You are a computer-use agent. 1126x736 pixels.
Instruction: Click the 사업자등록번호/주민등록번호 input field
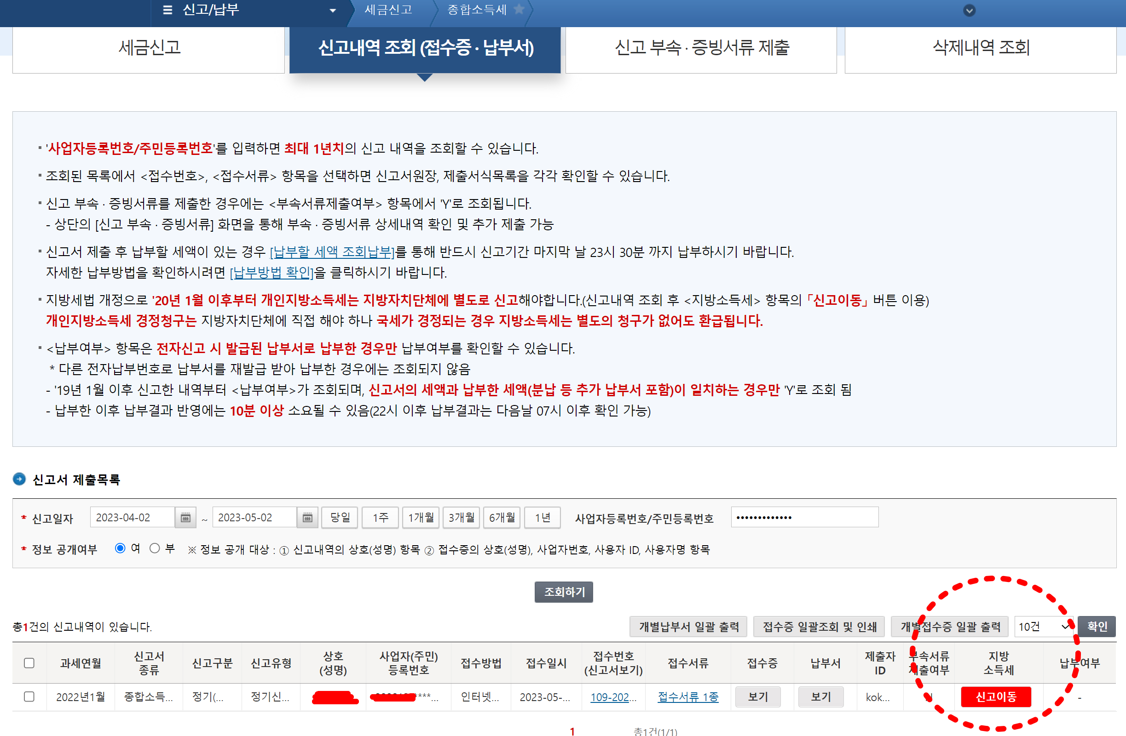coord(804,518)
